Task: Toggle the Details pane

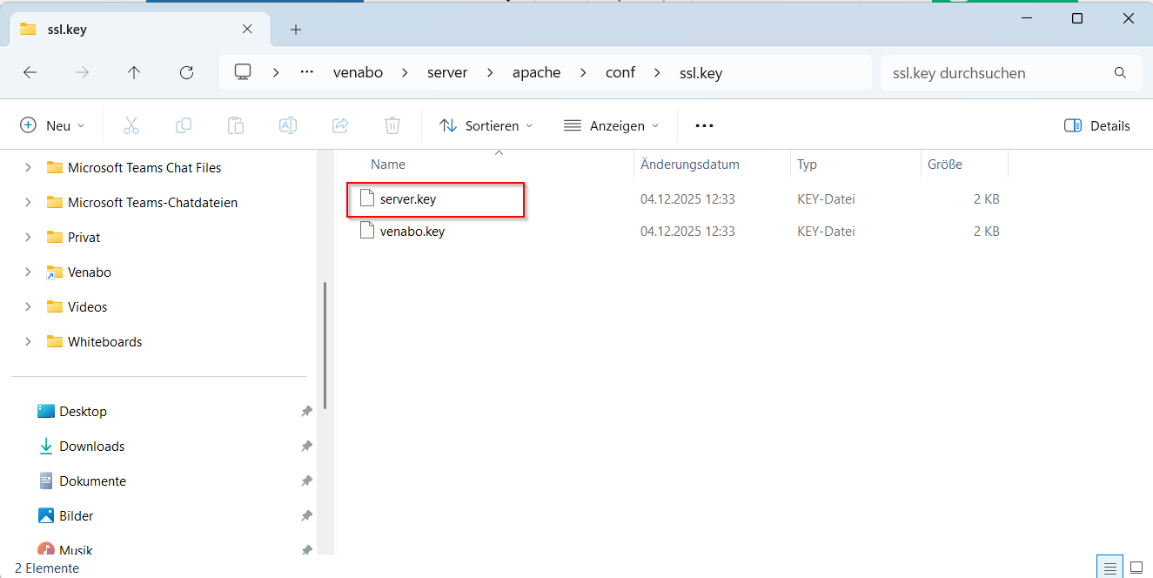Action: (1097, 125)
